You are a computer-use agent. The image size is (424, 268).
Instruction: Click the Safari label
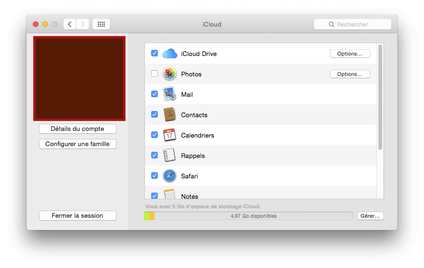(189, 176)
